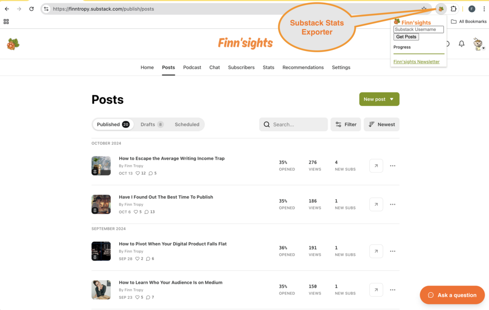Open the Extensions puzzle icon
489x310 pixels.
point(453,9)
